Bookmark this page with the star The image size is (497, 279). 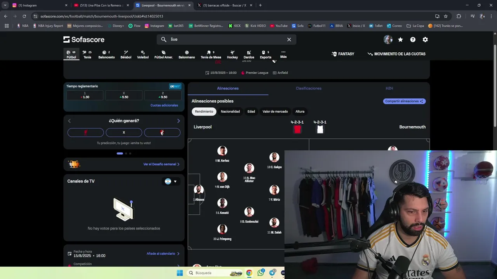click(x=446, y=16)
